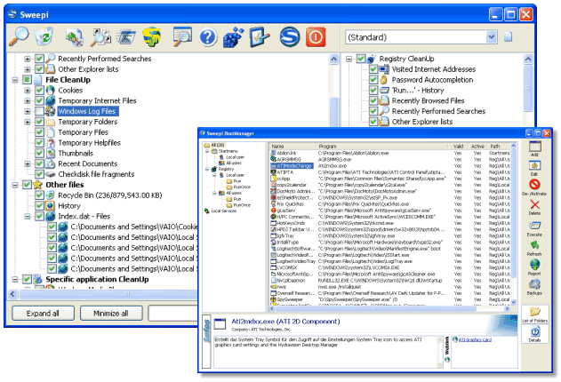Collapse Specific application CleanUp node
561x382 pixels.
[15, 280]
